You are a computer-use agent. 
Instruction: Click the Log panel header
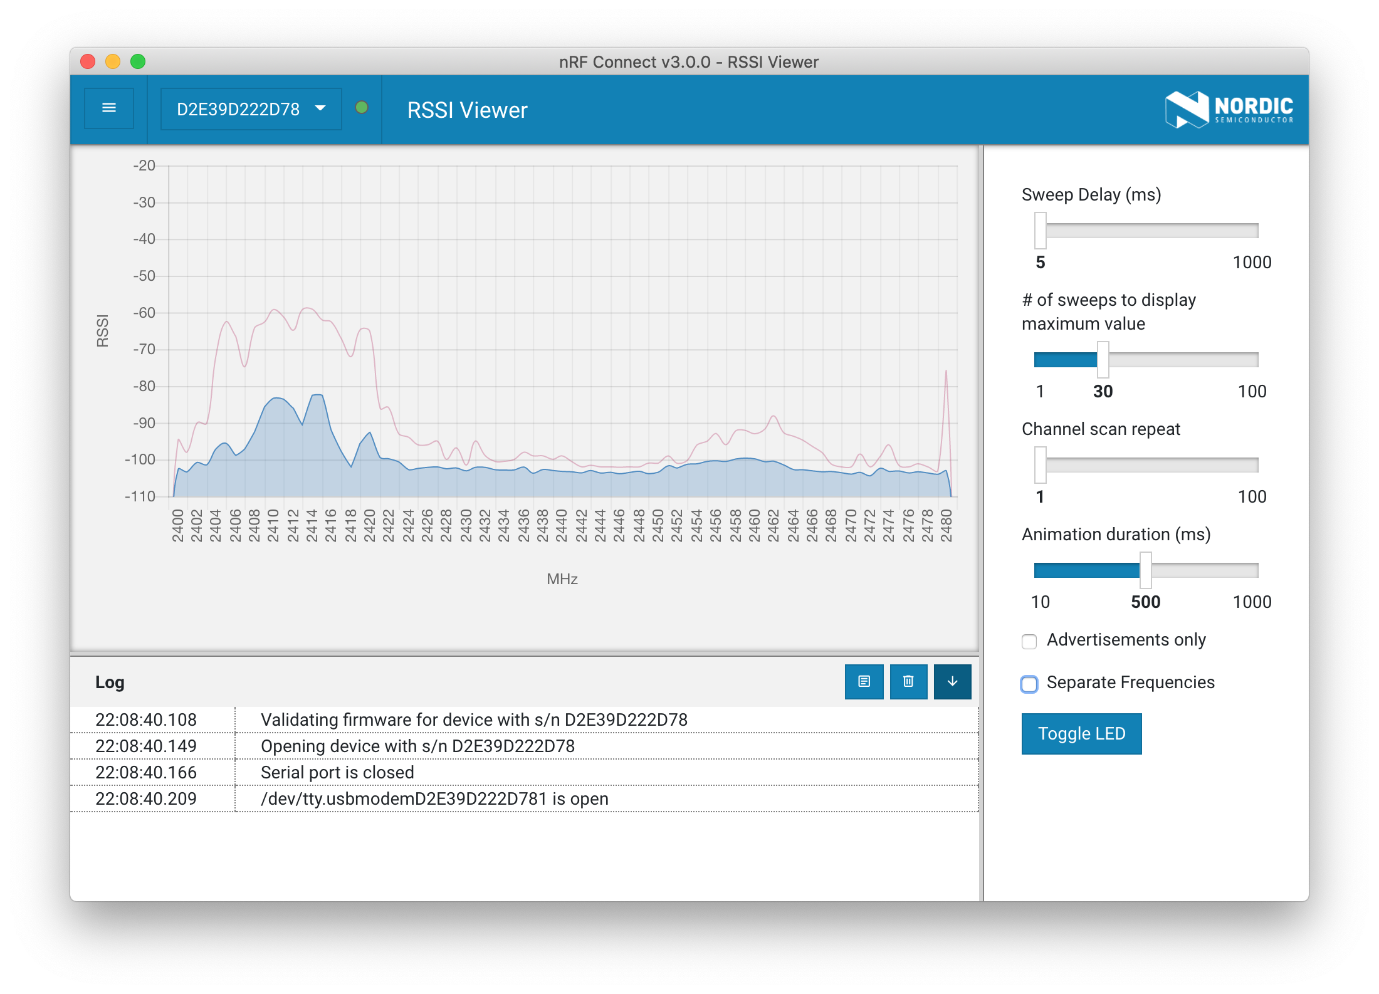coord(110,682)
